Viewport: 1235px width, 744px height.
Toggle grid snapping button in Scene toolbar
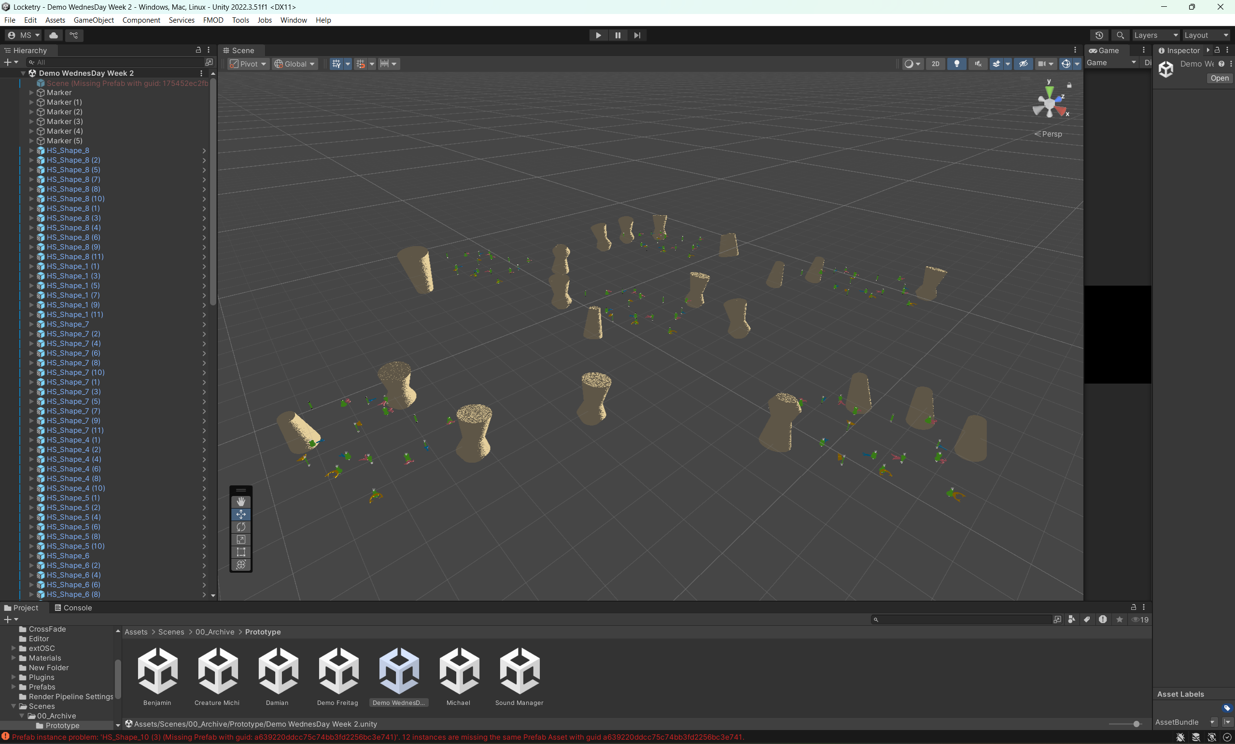click(x=360, y=64)
